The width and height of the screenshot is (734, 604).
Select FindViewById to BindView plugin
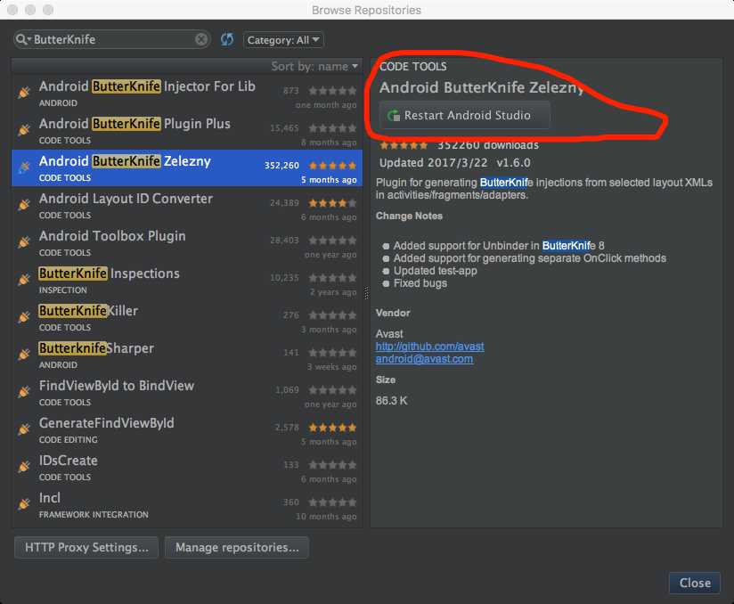(x=187, y=393)
